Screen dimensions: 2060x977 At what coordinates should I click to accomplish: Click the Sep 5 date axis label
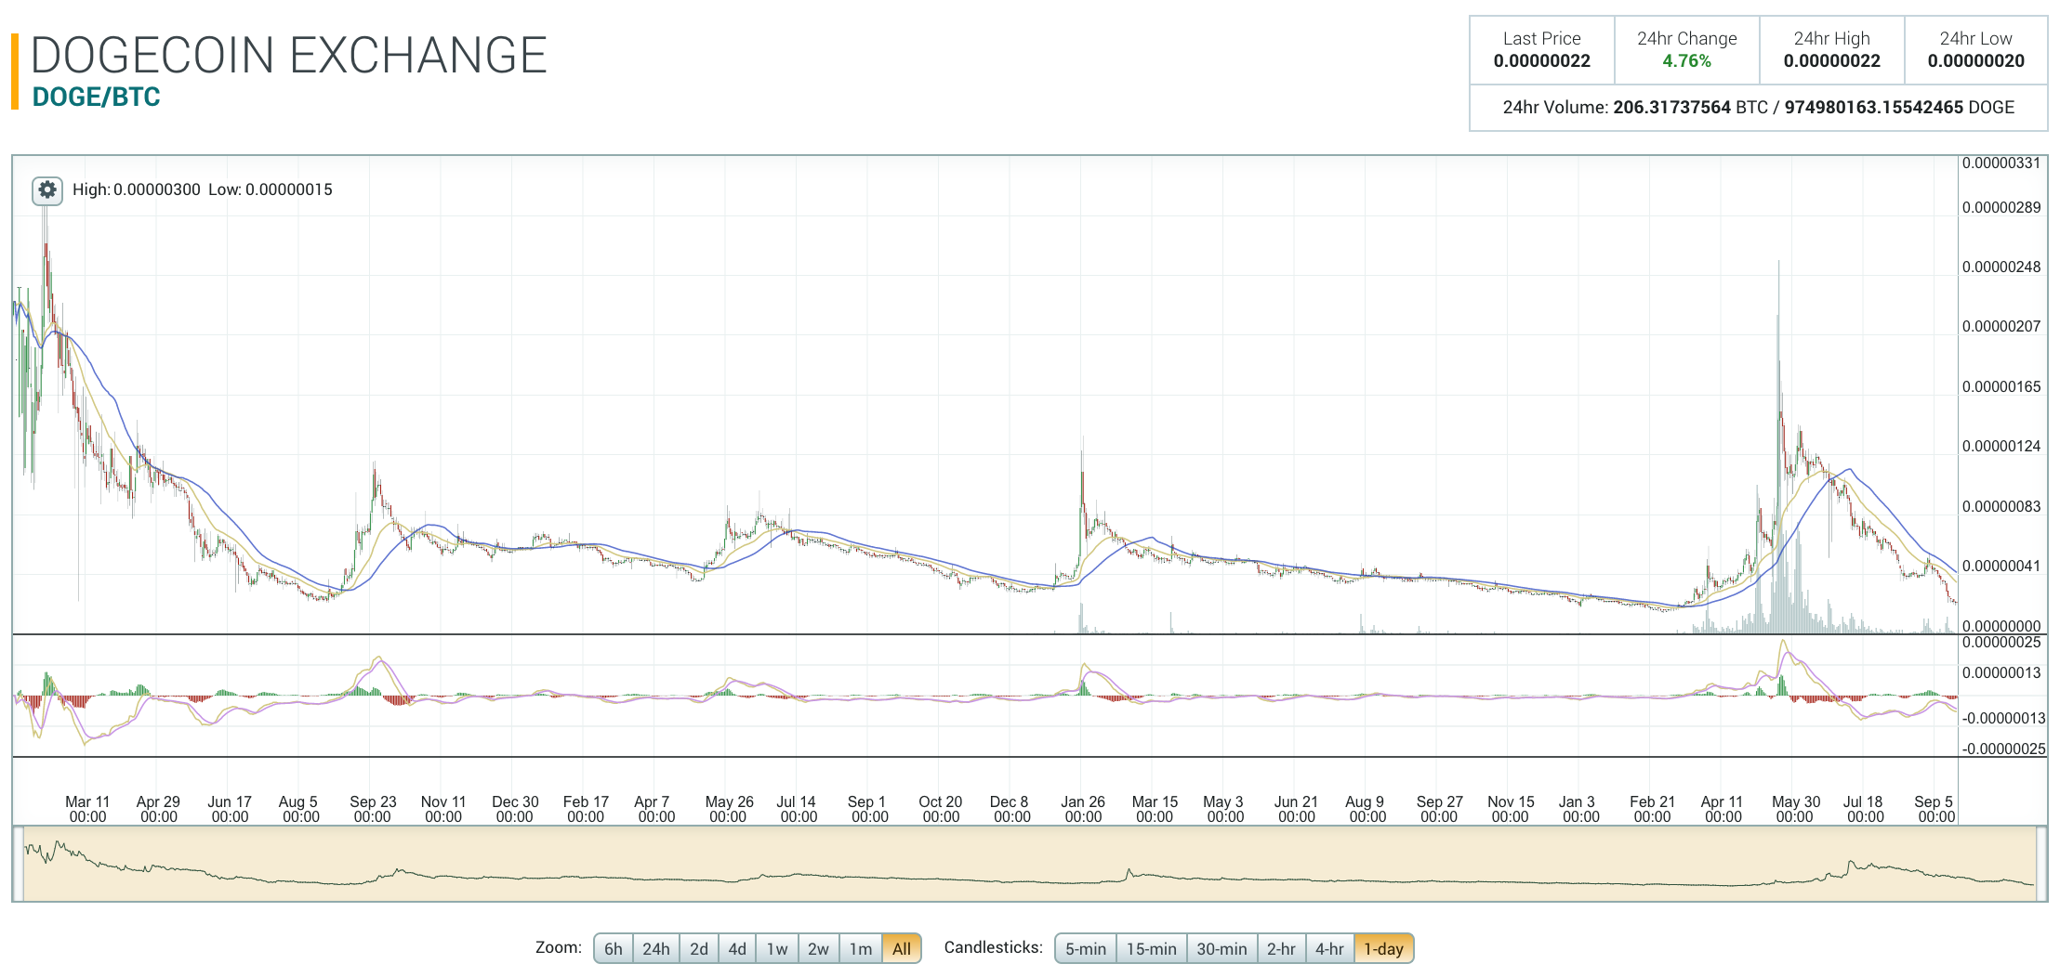[x=1935, y=809]
